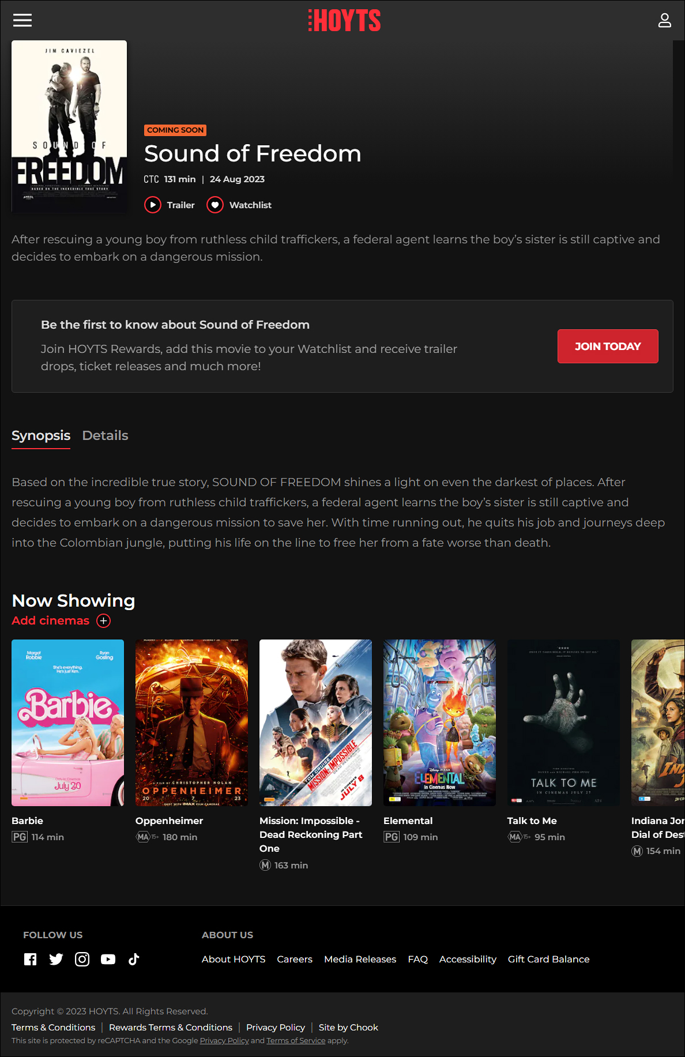Open the FAQ link
The height and width of the screenshot is (1057, 685).
pyautogui.click(x=417, y=959)
